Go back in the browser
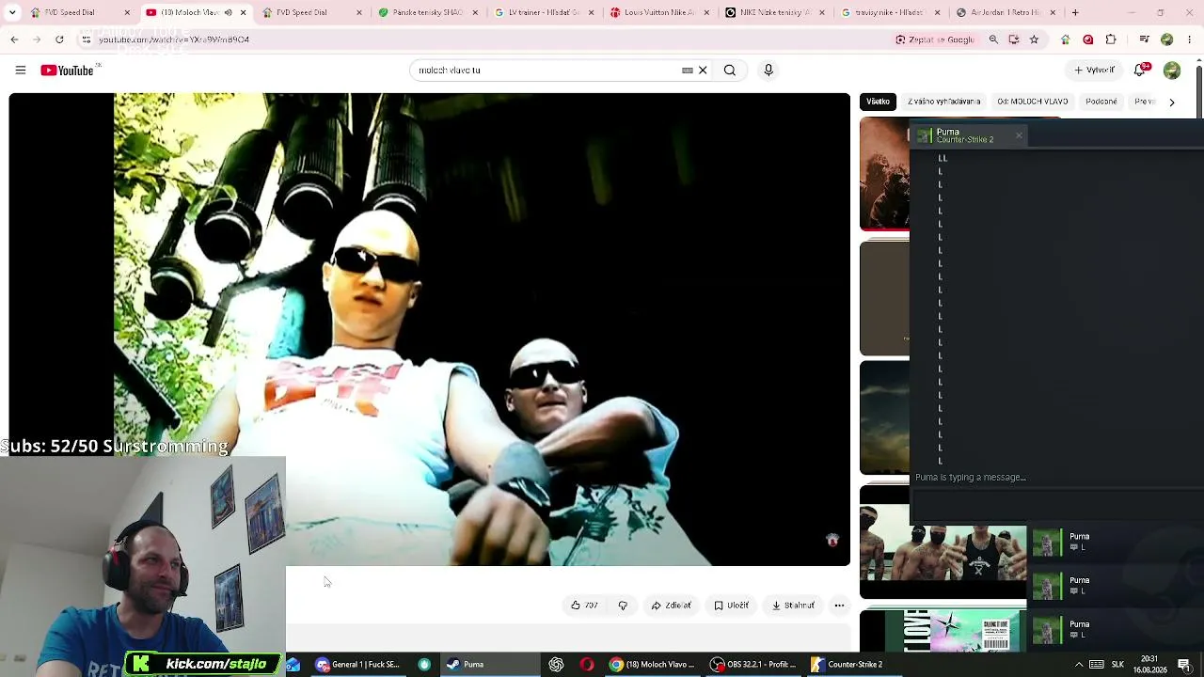 [x=14, y=39]
